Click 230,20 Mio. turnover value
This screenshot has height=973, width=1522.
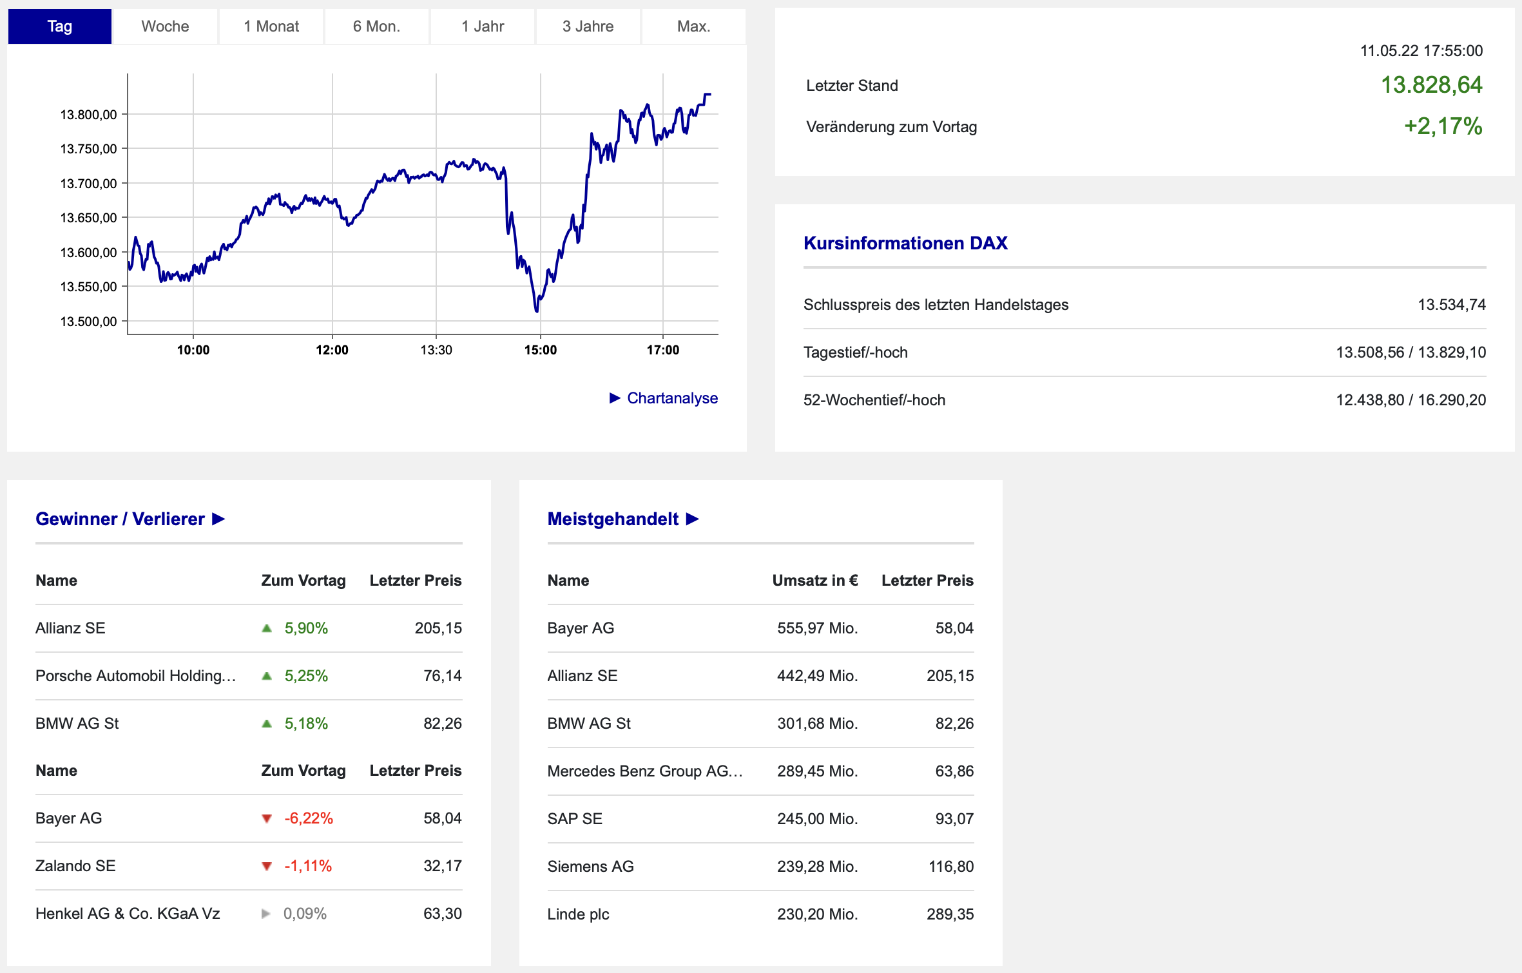[x=817, y=914]
